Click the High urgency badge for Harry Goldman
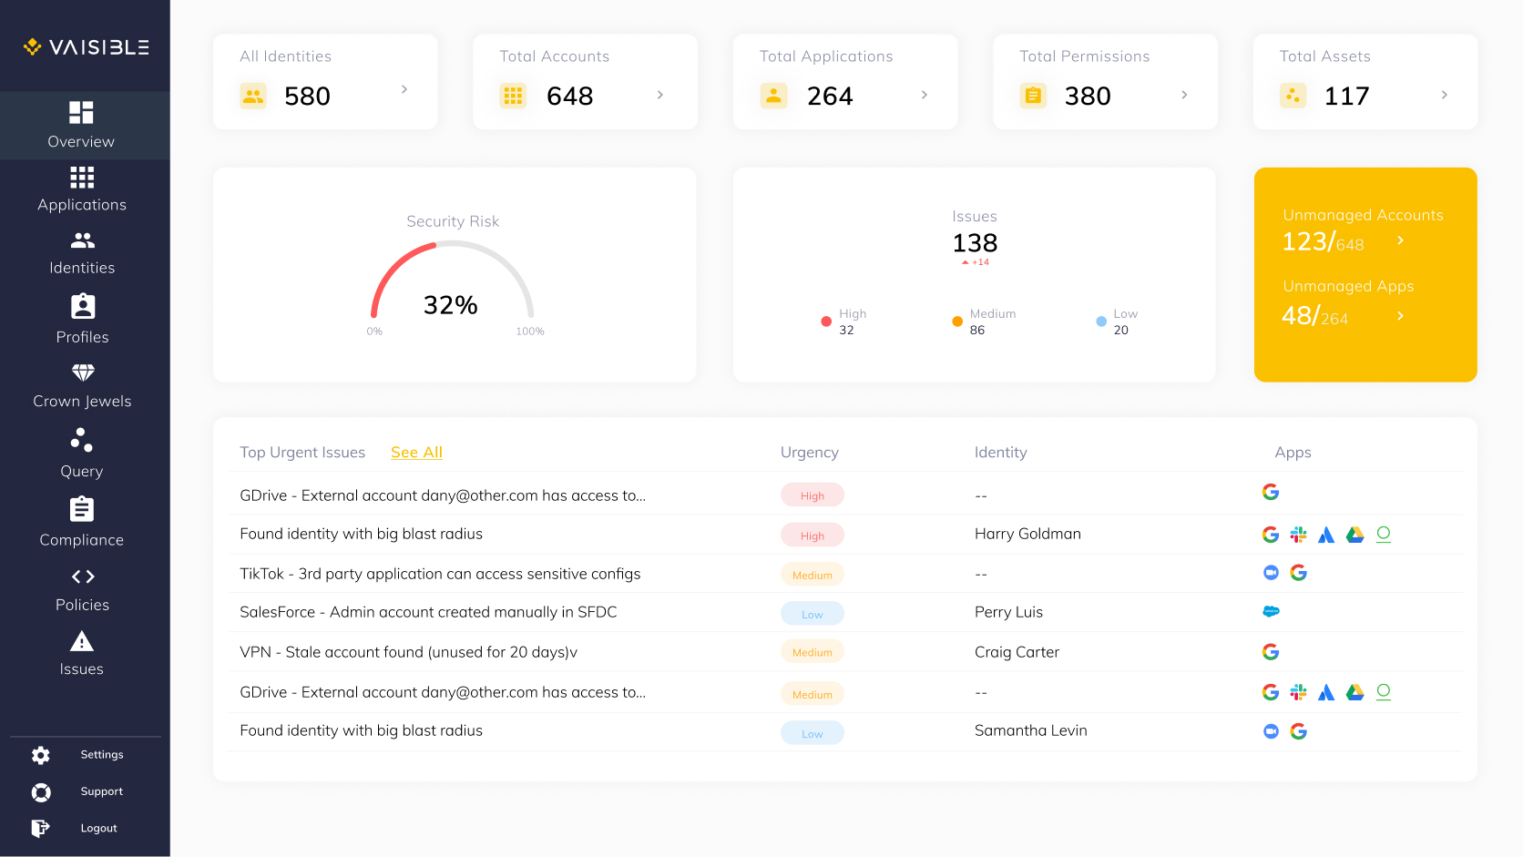The height and width of the screenshot is (857, 1523). pyautogui.click(x=812, y=536)
